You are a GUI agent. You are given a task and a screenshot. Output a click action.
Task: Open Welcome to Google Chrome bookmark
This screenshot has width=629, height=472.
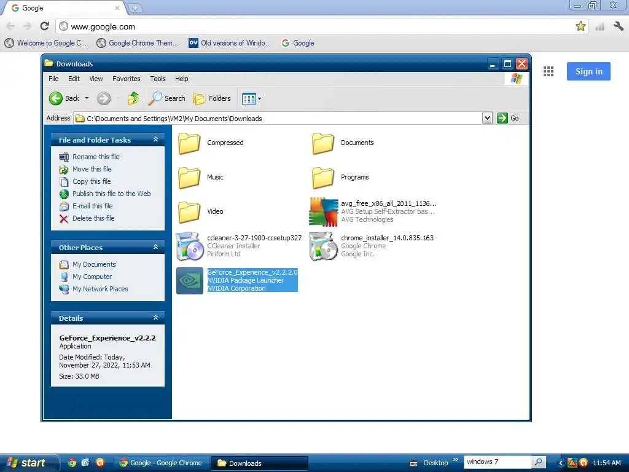pos(45,43)
